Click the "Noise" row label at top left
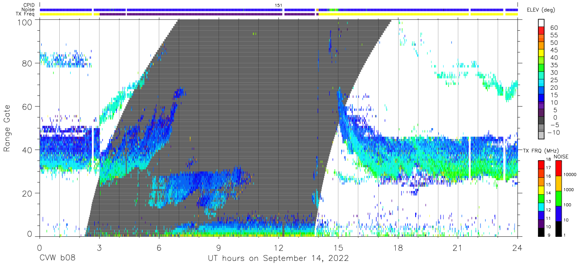Image resolution: width=582 pixels, height=268 pixels. [29, 9]
